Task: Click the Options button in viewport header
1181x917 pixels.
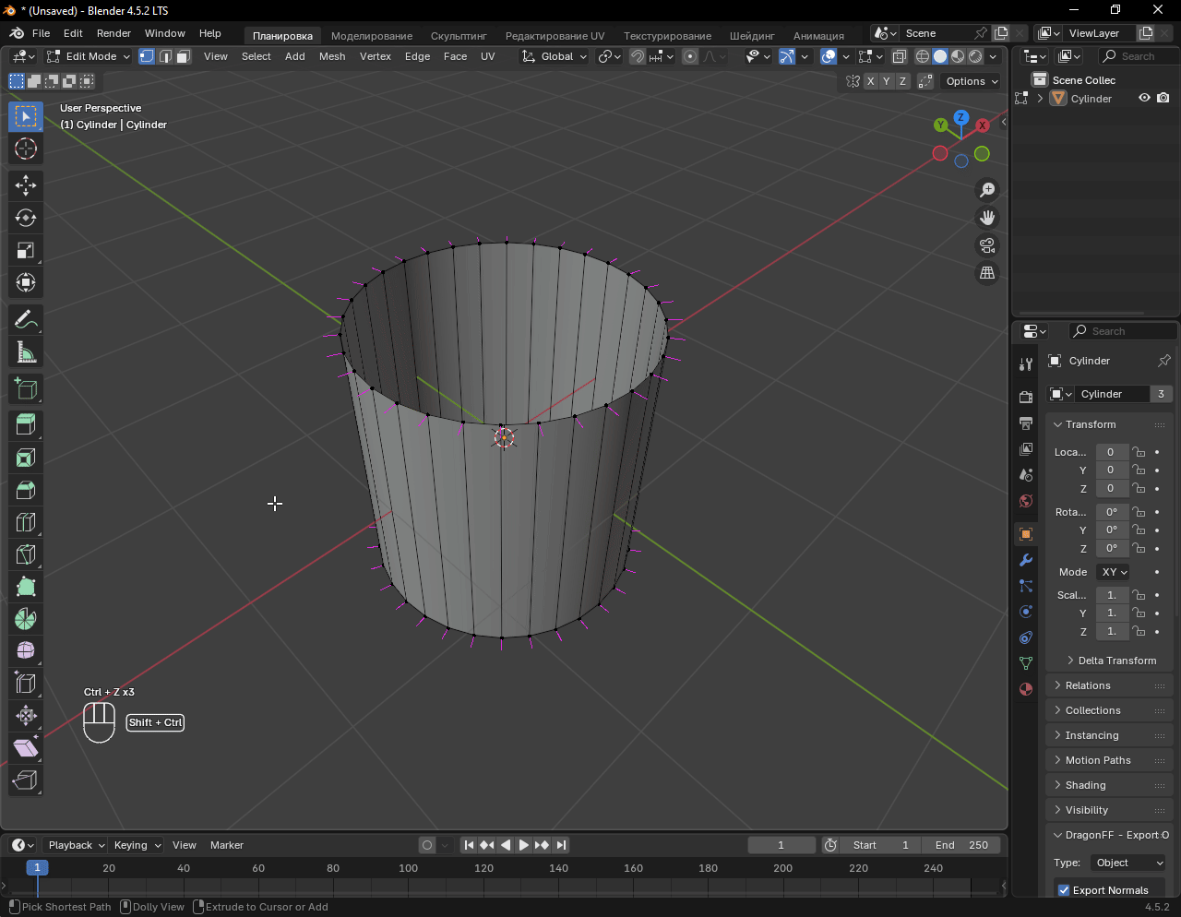Action: pyautogui.click(x=972, y=81)
